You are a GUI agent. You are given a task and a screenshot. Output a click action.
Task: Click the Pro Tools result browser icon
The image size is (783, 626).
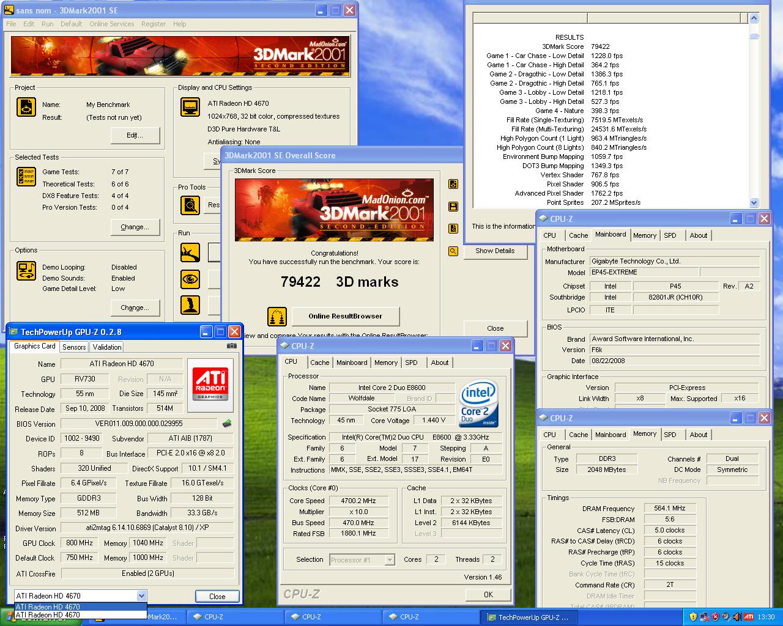190,205
